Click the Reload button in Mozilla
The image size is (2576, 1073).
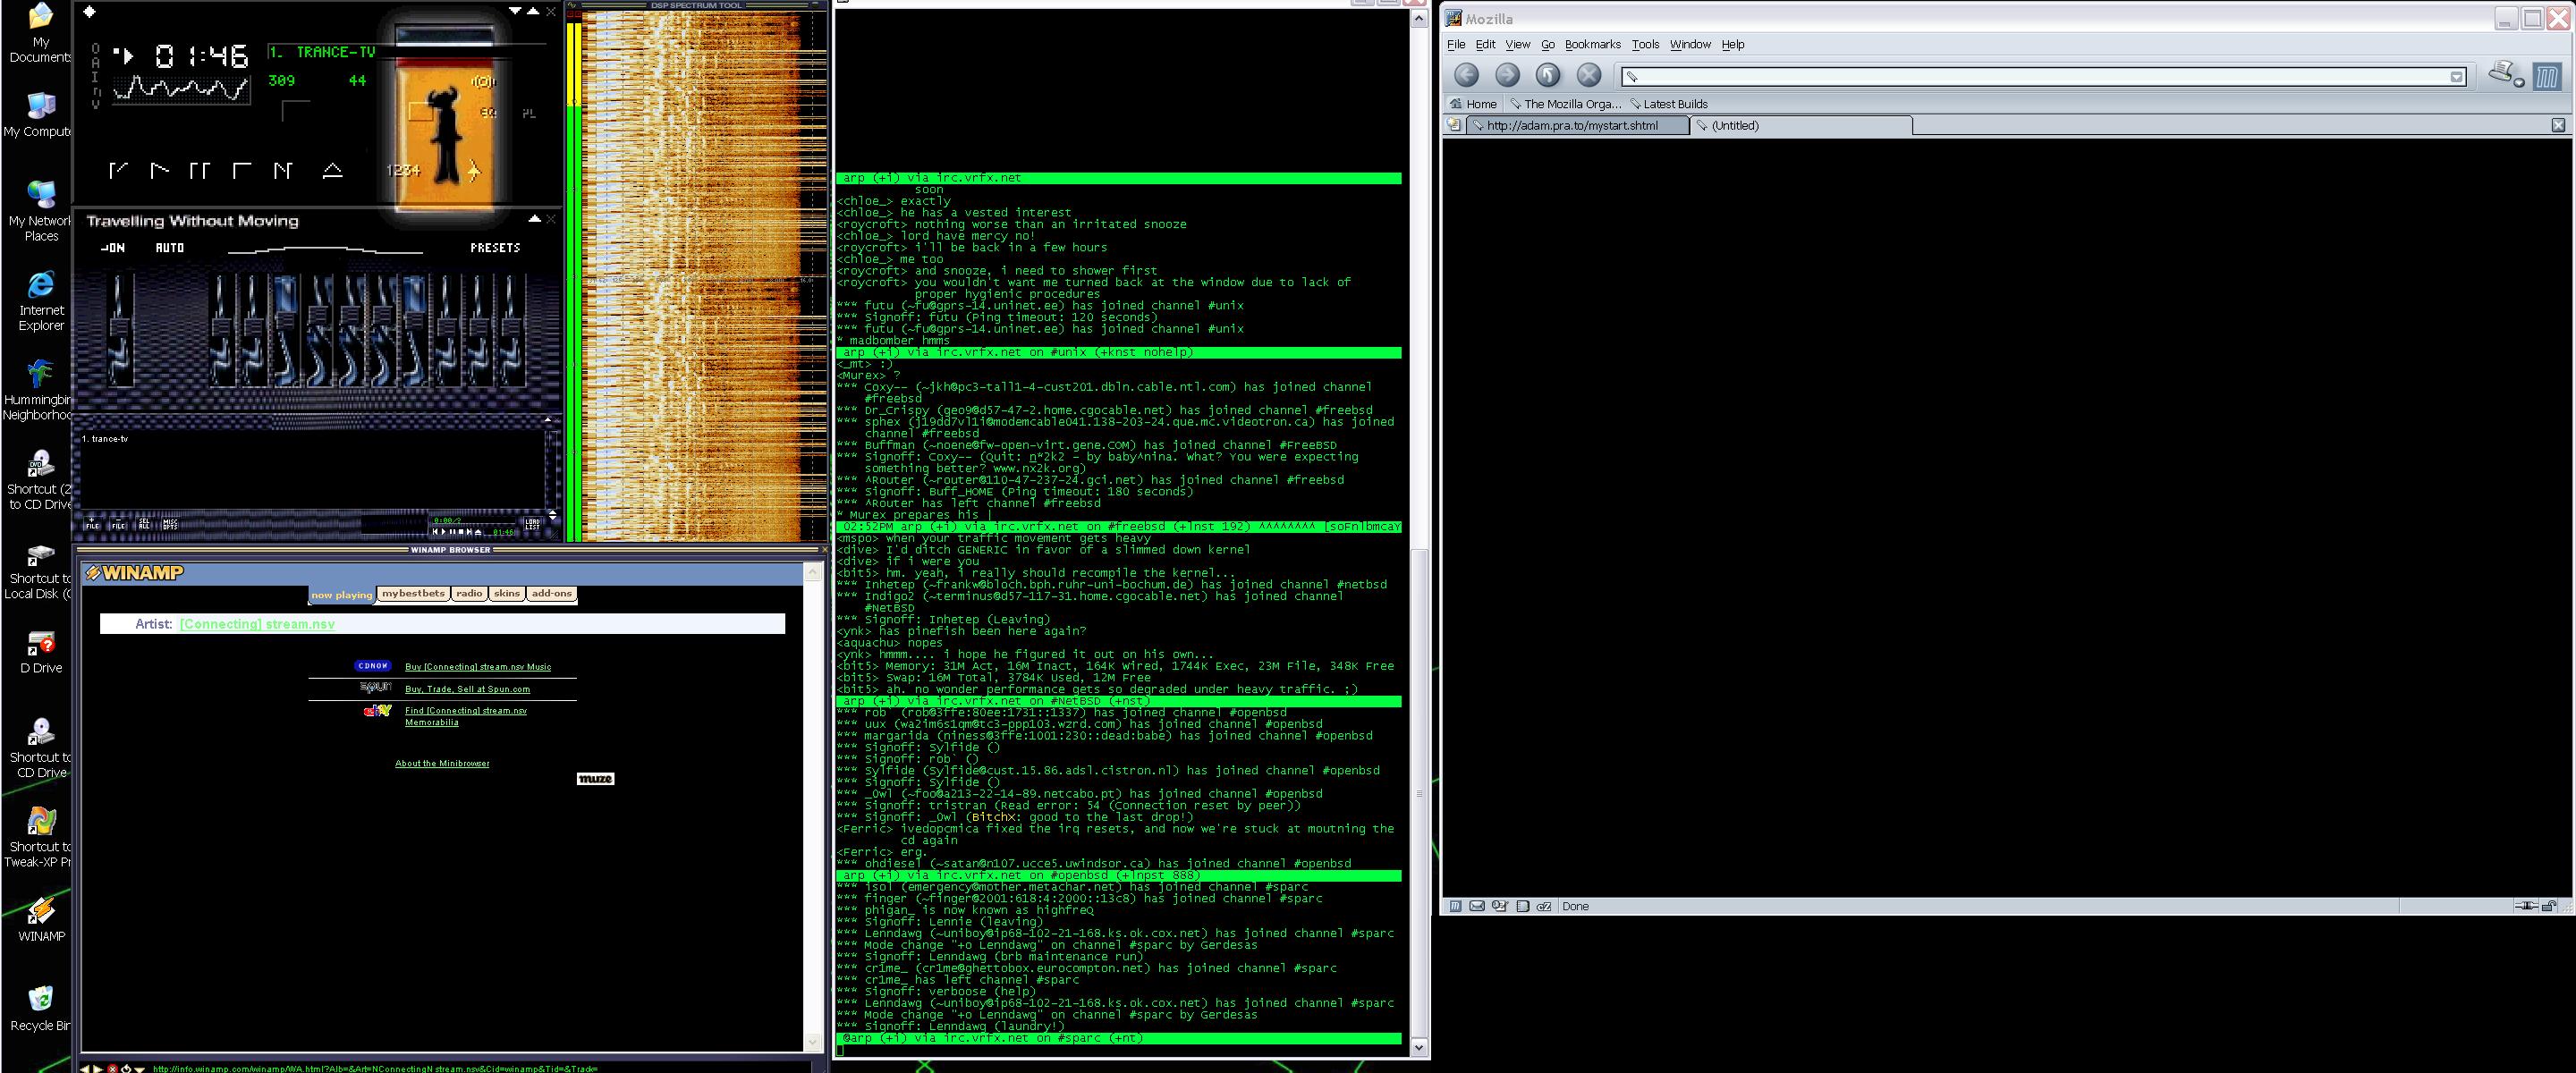[x=1548, y=75]
